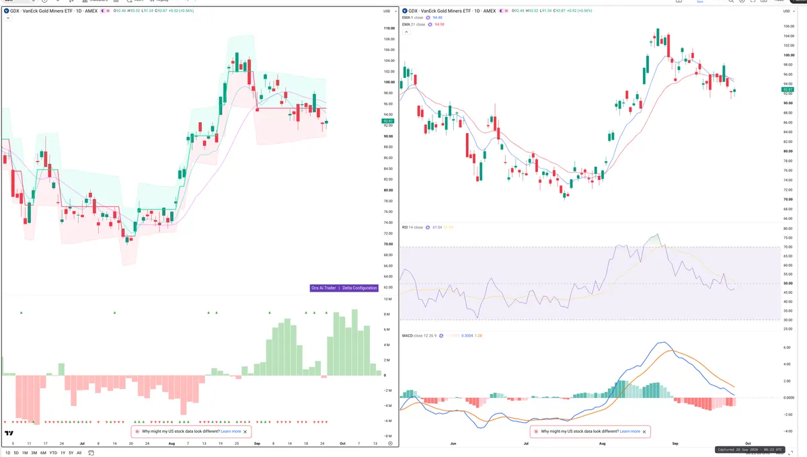Dismiss the right chart data notice

(x=644, y=431)
